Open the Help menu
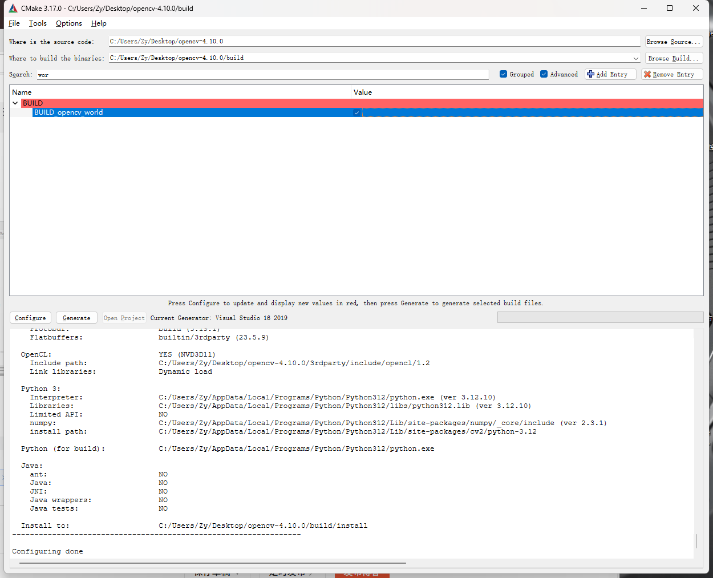 99,23
